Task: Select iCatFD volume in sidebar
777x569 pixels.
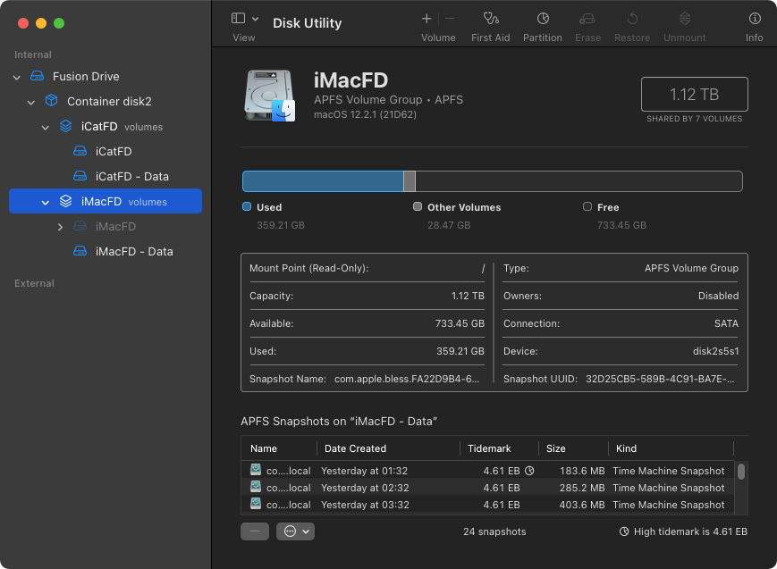Action: pos(114,152)
